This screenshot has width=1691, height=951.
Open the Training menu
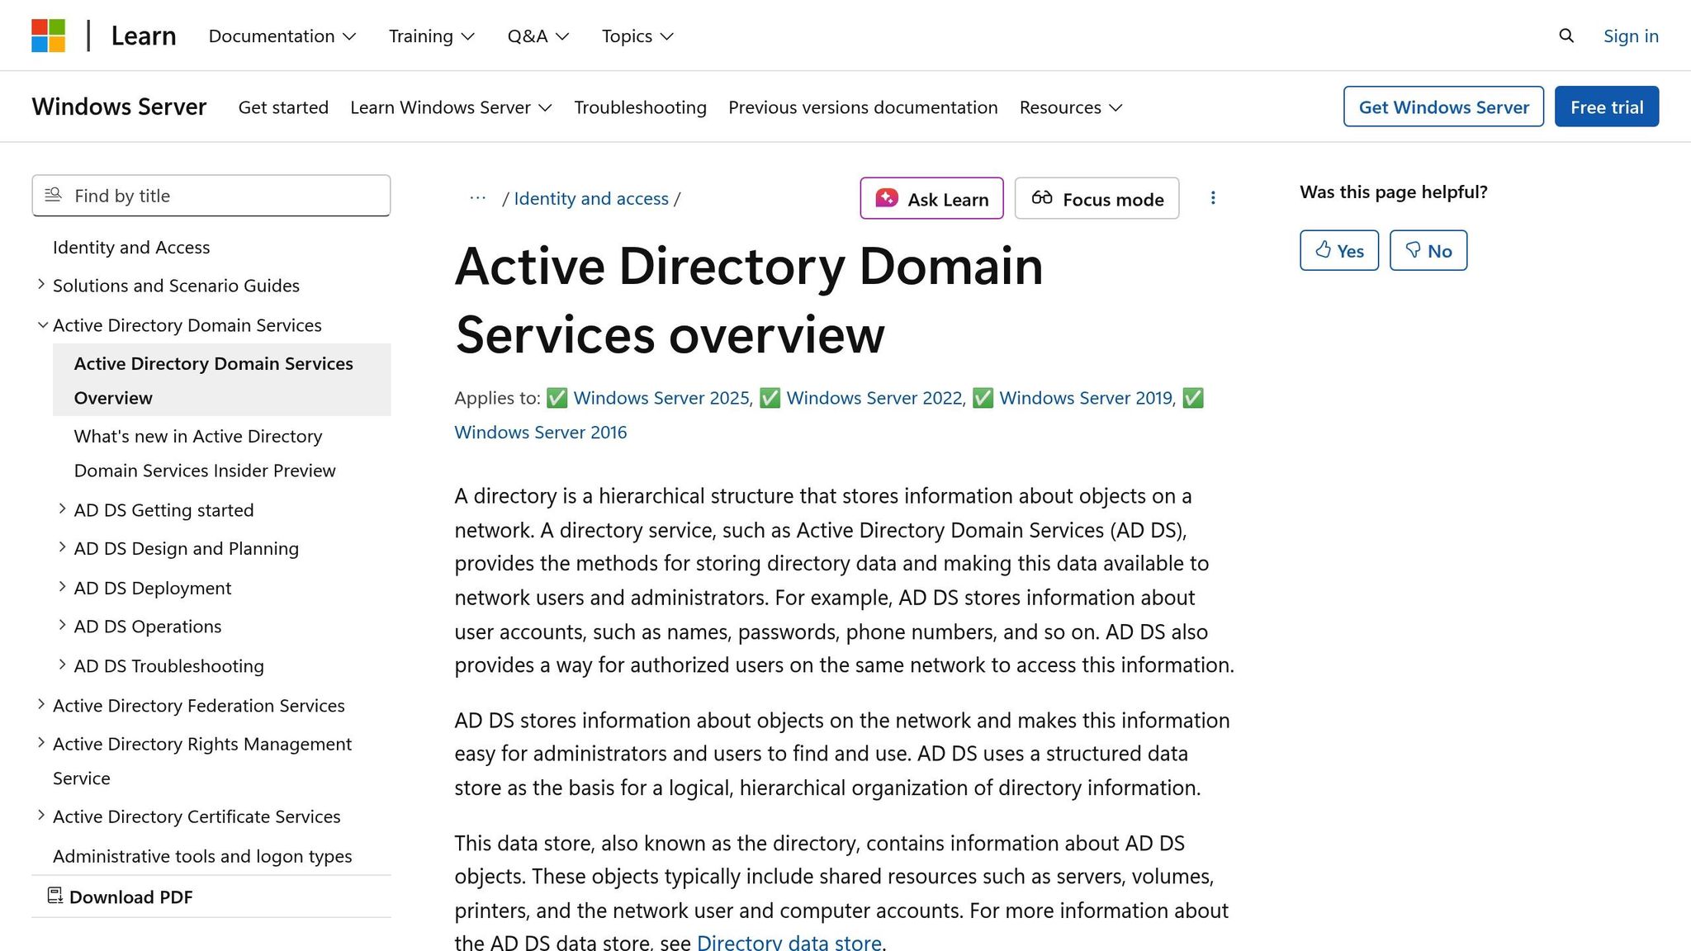coord(430,35)
